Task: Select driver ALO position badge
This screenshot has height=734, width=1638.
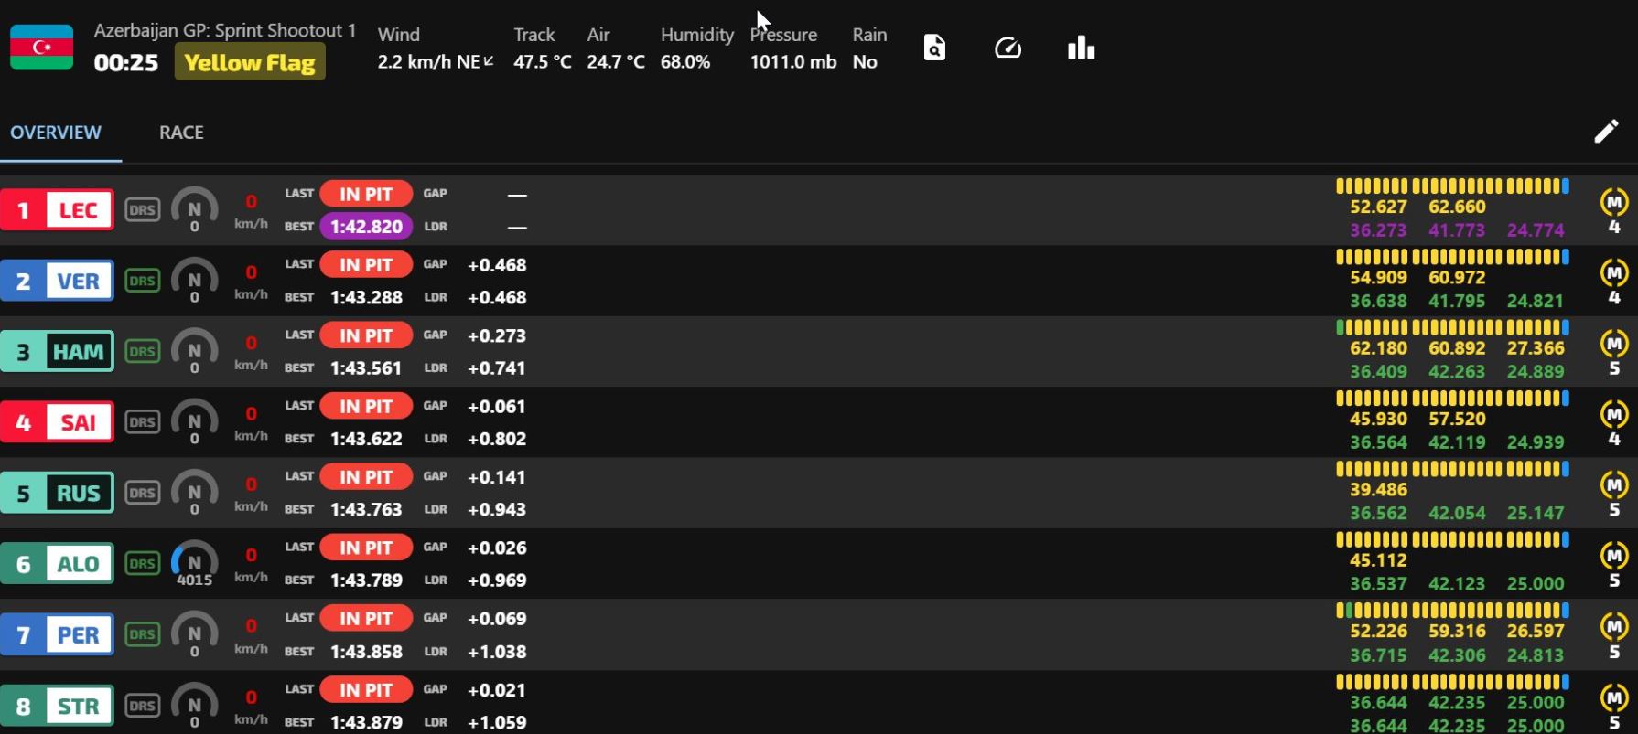Action: point(58,564)
